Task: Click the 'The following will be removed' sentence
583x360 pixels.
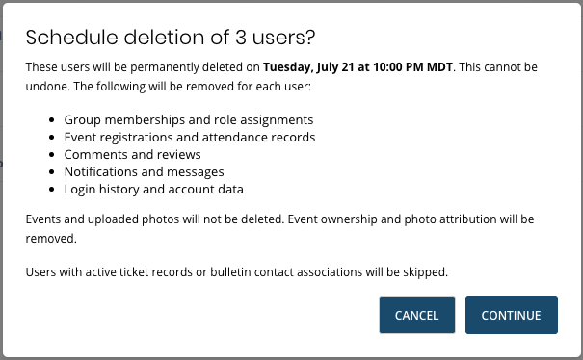Action: [x=192, y=87]
